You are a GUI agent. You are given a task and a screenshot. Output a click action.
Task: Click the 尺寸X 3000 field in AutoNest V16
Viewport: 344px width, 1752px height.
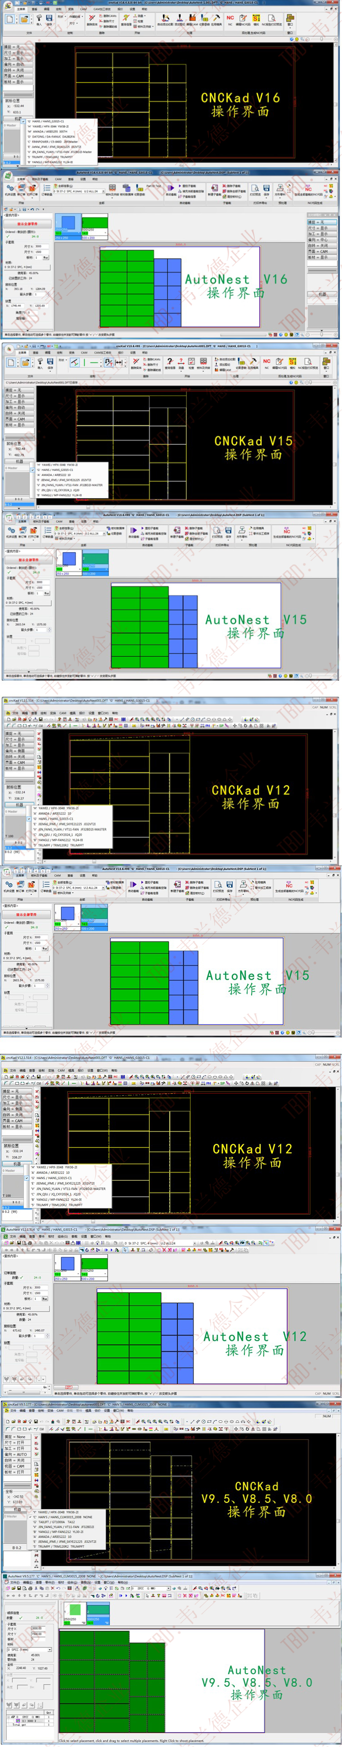(x=42, y=246)
